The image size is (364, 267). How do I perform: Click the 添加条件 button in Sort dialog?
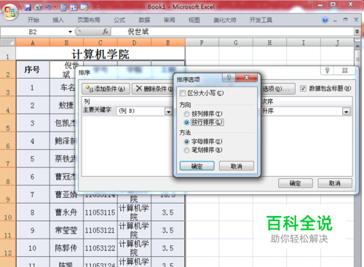[106, 89]
